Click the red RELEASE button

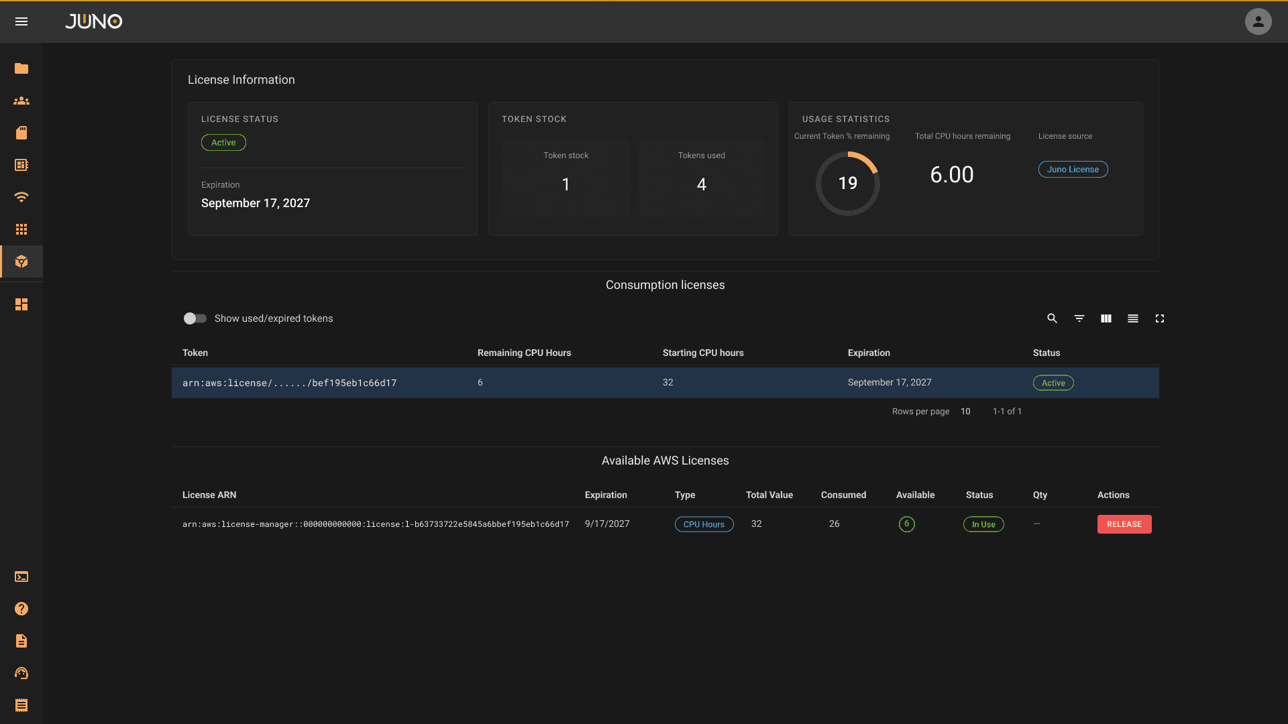[x=1124, y=524]
